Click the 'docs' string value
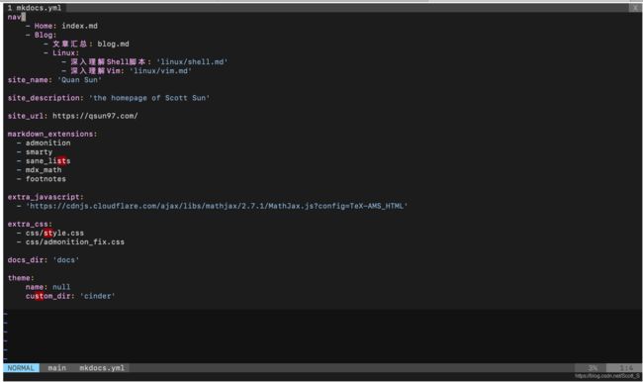This screenshot has width=643, height=382. point(66,260)
